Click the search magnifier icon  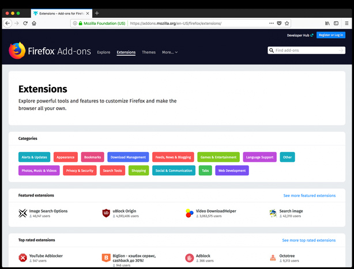[272, 50]
